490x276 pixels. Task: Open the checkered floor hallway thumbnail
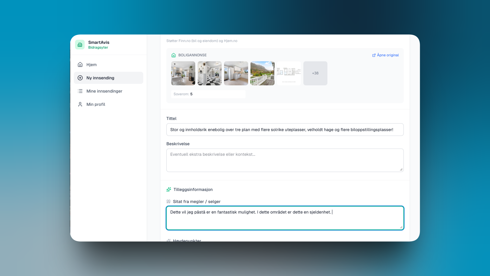tap(210, 73)
